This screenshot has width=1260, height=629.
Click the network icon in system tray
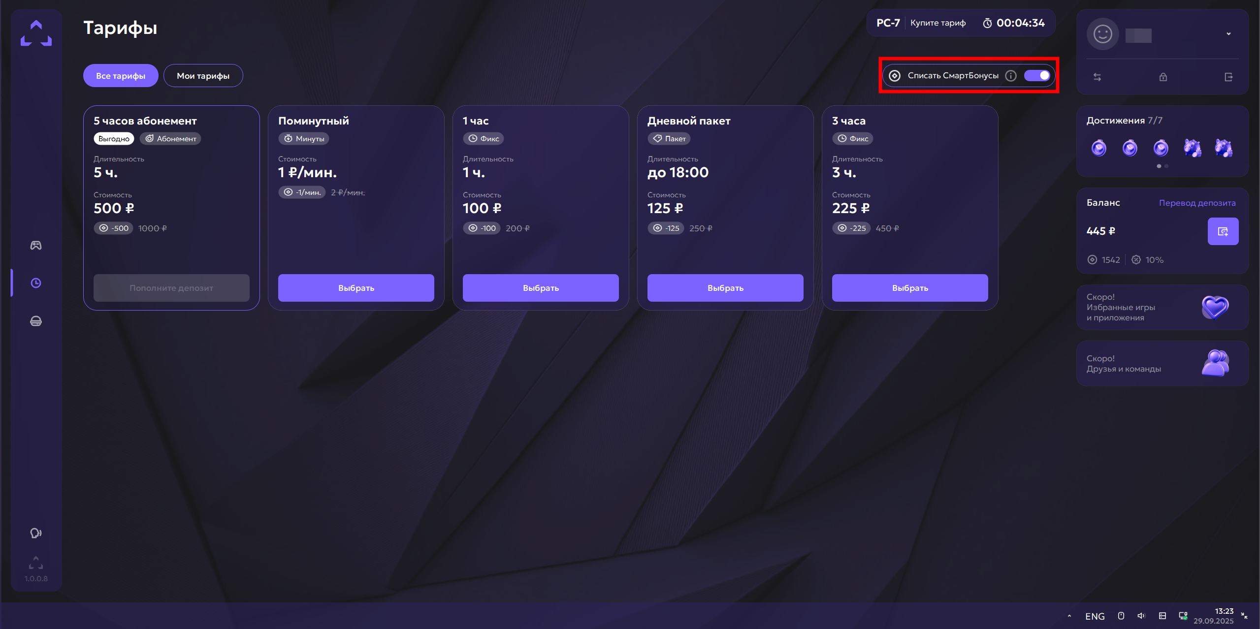pyautogui.click(x=1183, y=616)
